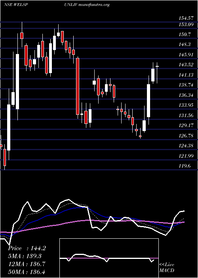Click the 121.99 price level label
The width and height of the screenshot is (198, 278).
point(186,156)
